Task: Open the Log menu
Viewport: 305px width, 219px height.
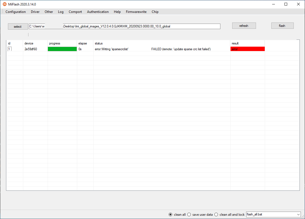Action: click(x=61, y=12)
